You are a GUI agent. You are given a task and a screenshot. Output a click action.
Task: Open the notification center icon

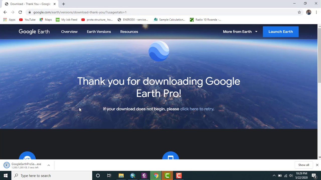click(x=314, y=175)
